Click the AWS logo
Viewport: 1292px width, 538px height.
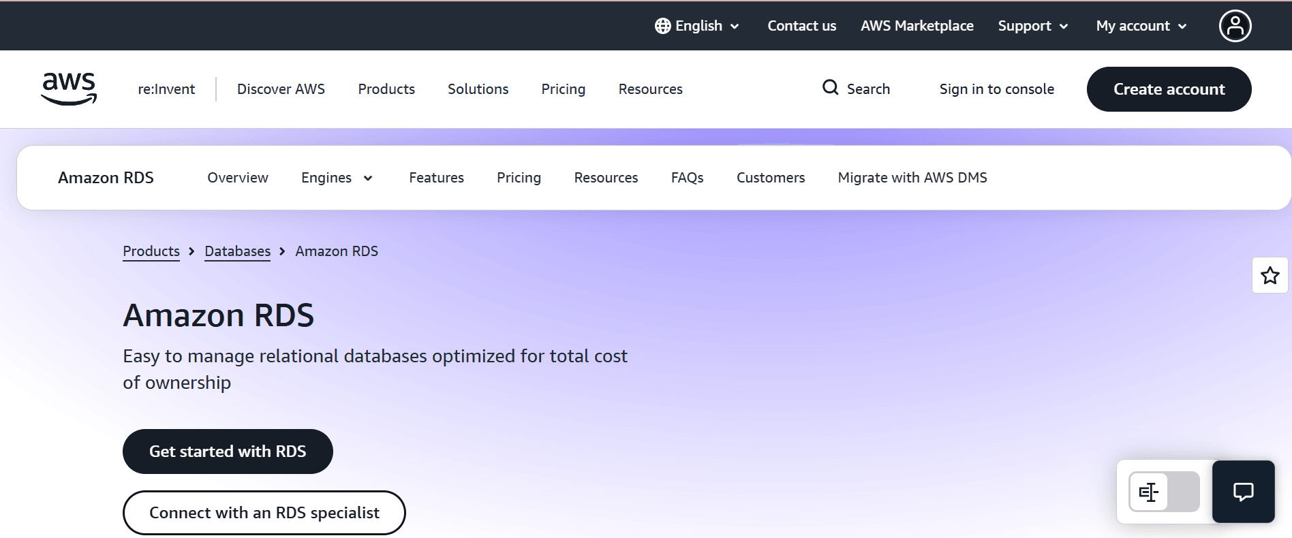pyautogui.click(x=69, y=89)
